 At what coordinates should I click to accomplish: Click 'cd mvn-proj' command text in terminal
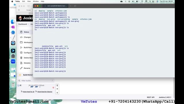[x=73, y=21]
